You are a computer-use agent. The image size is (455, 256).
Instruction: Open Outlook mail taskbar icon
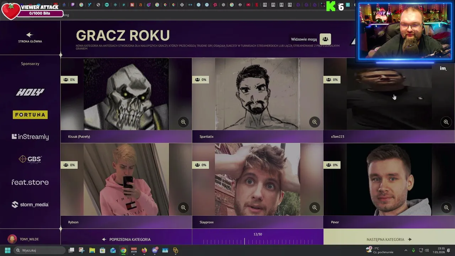tap(113, 250)
